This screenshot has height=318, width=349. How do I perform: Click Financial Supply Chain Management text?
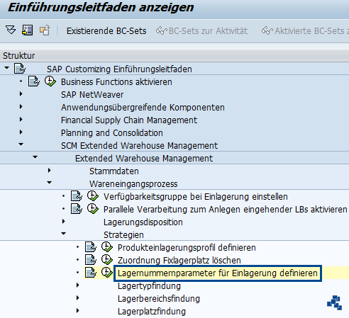[x=129, y=120]
